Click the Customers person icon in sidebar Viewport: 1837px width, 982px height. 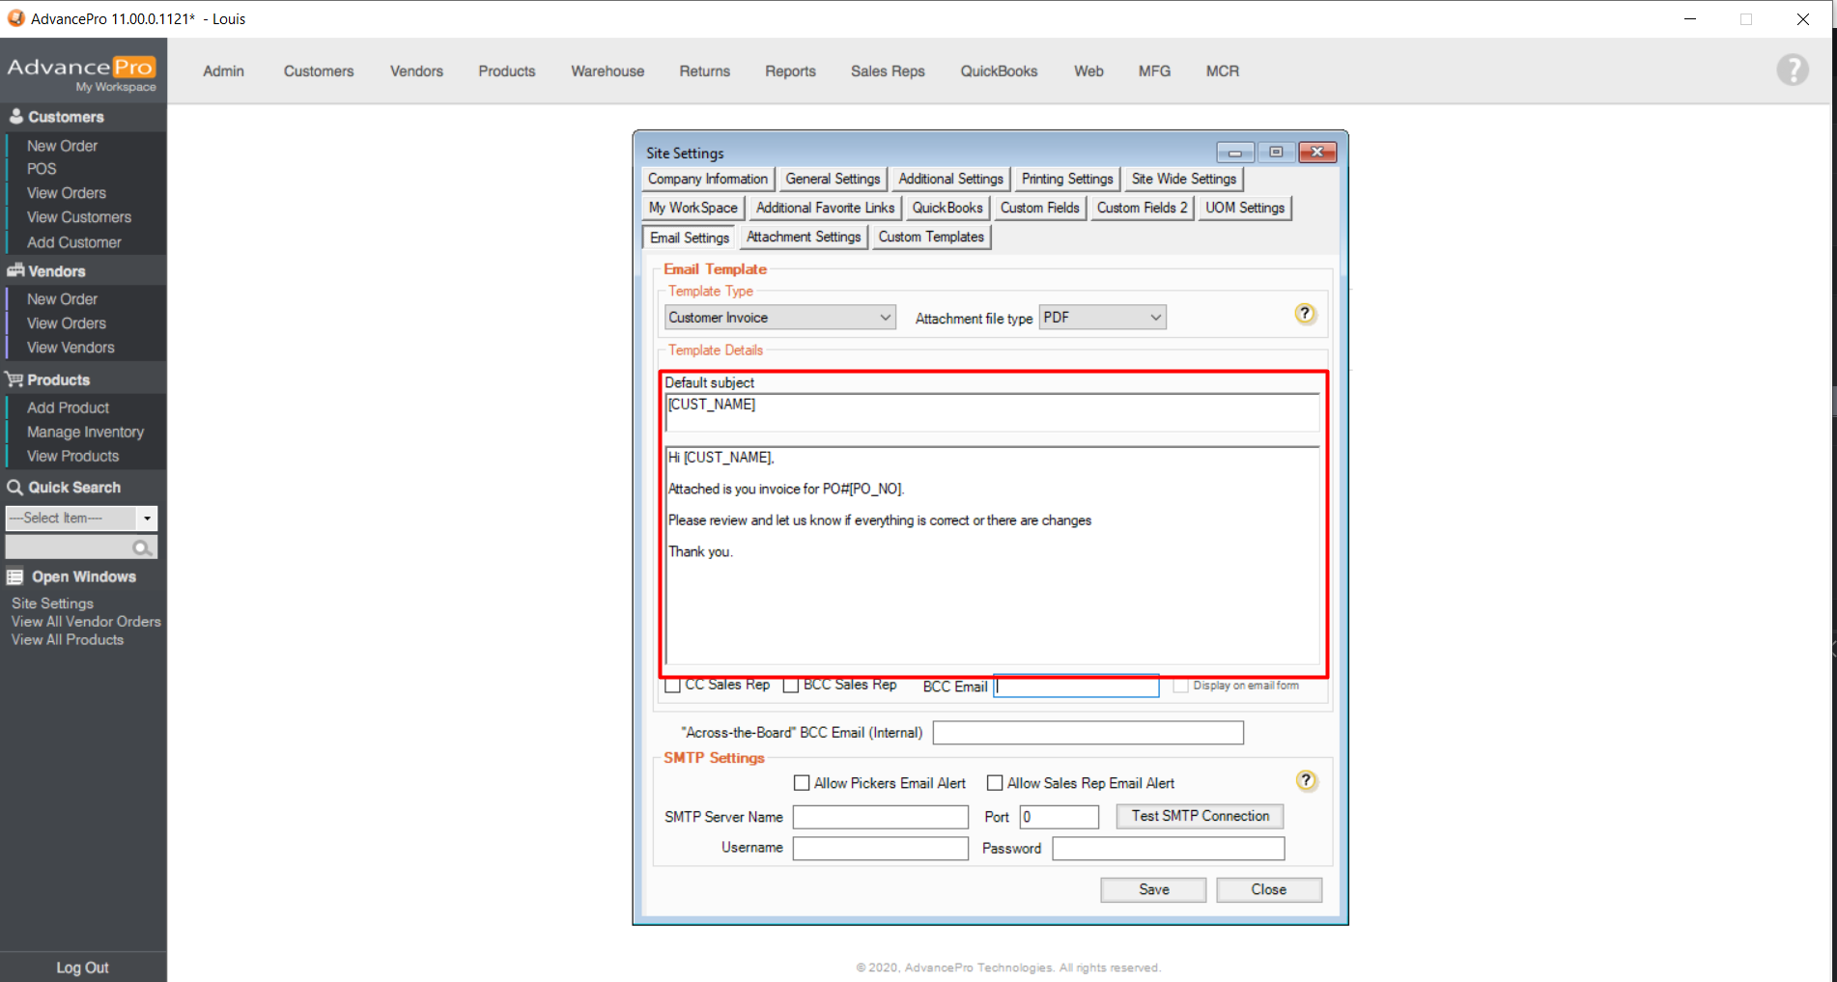(x=15, y=117)
